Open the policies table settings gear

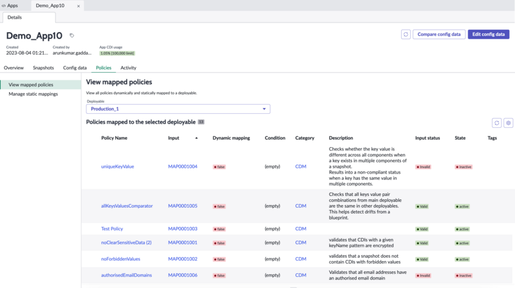(x=509, y=123)
